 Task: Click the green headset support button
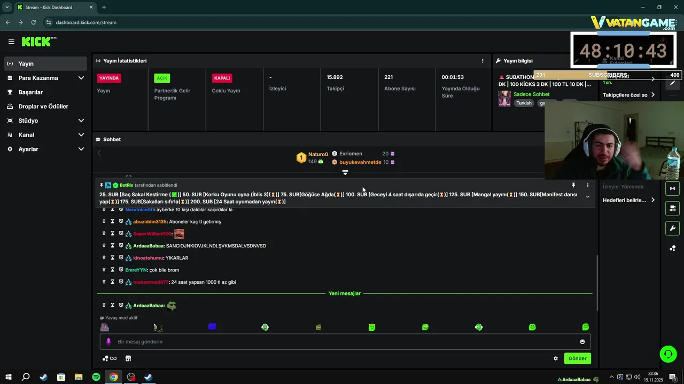[668, 354]
